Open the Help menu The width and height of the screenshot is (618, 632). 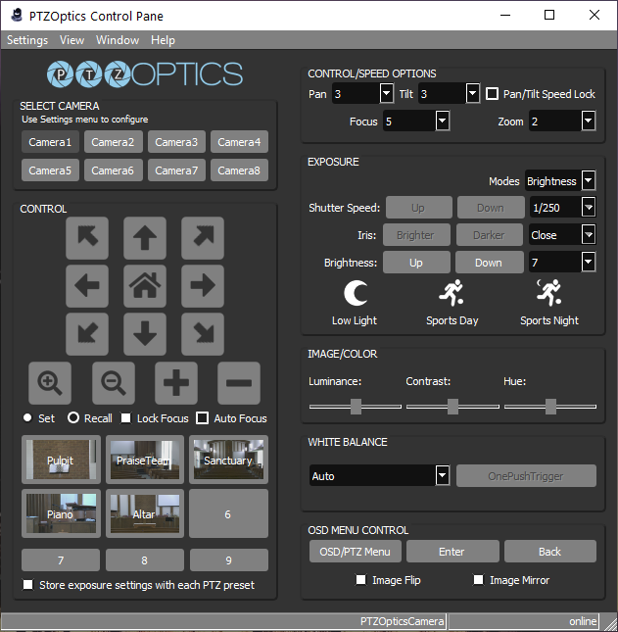(x=163, y=40)
